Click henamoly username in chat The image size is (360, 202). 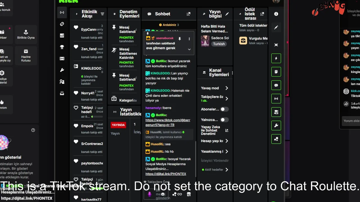click(x=153, y=108)
